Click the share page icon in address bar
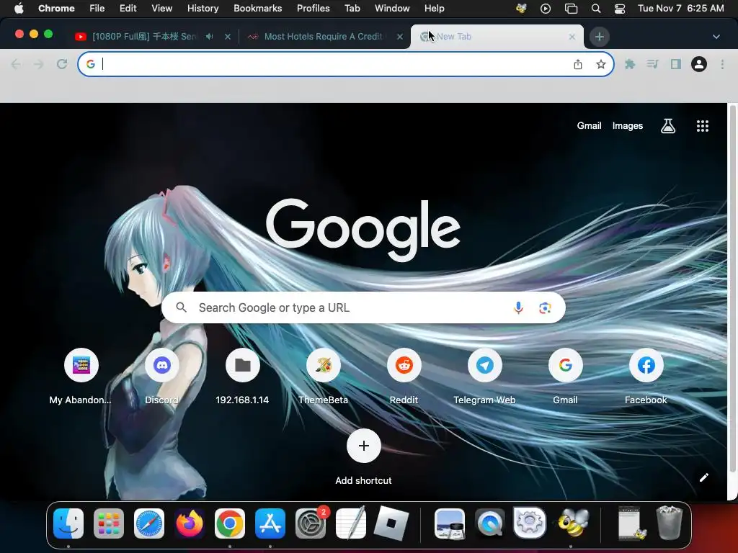The width and height of the screenshot is (738, 553). coord(578,64)
